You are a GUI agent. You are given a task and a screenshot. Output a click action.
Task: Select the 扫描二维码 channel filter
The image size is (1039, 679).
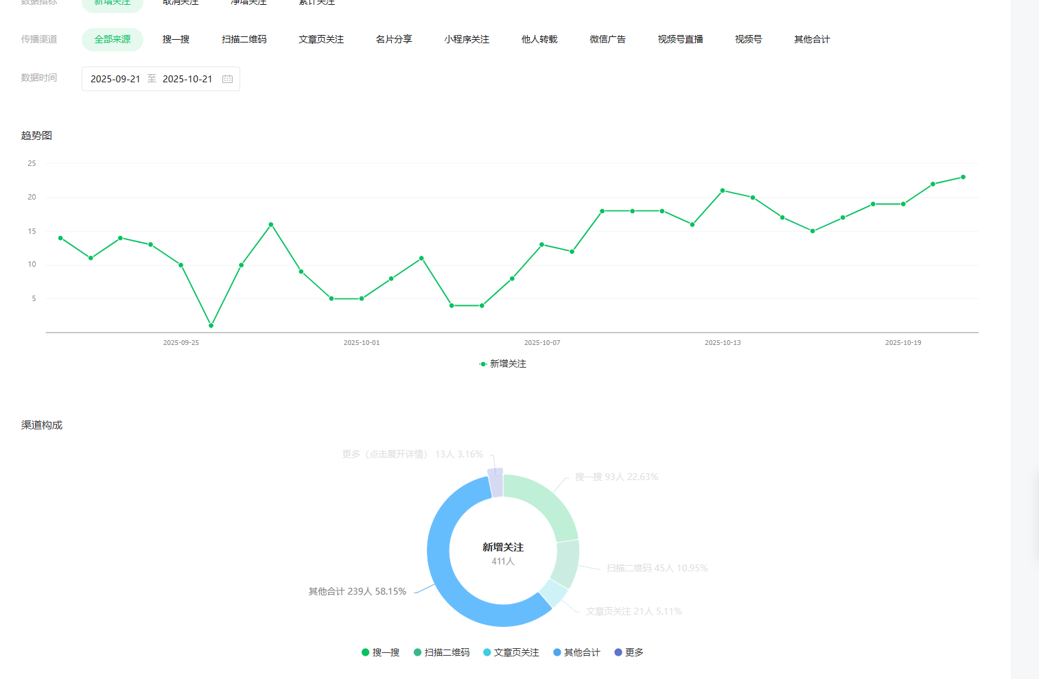click(x=244, y=40)
